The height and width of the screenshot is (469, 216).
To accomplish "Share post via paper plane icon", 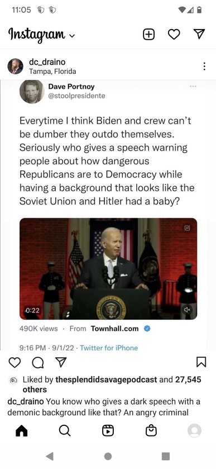I will coord(61,362).
